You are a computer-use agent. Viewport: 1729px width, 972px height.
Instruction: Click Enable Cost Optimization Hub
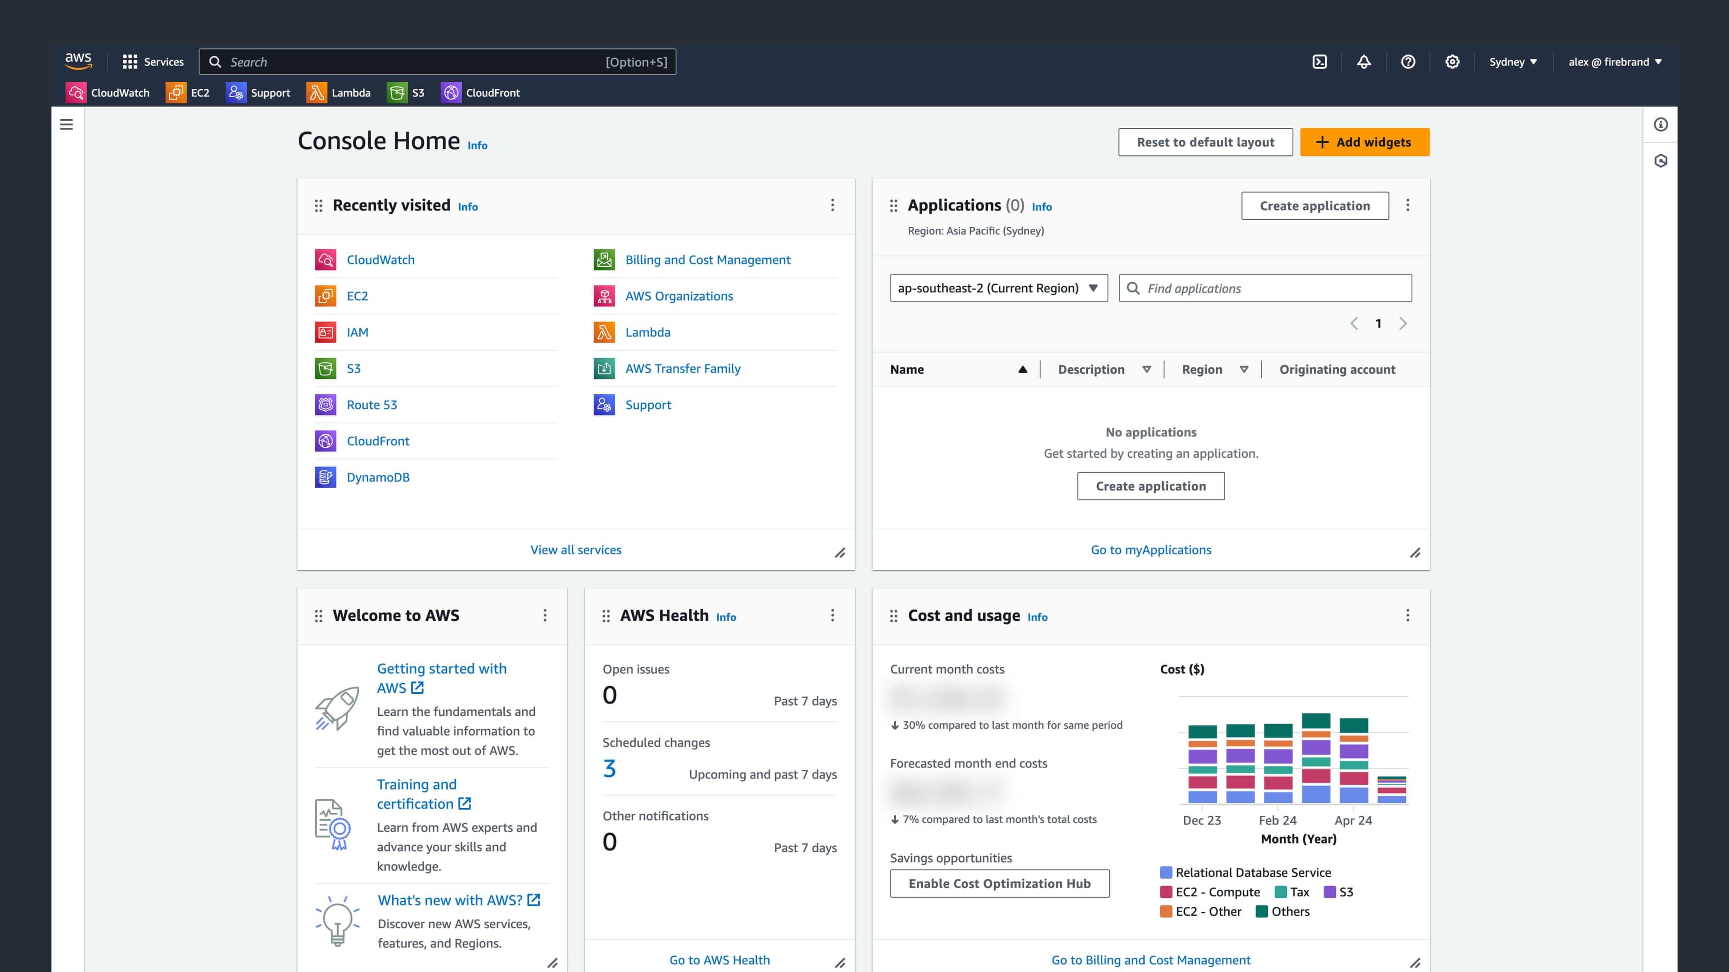coord(1000,883)
